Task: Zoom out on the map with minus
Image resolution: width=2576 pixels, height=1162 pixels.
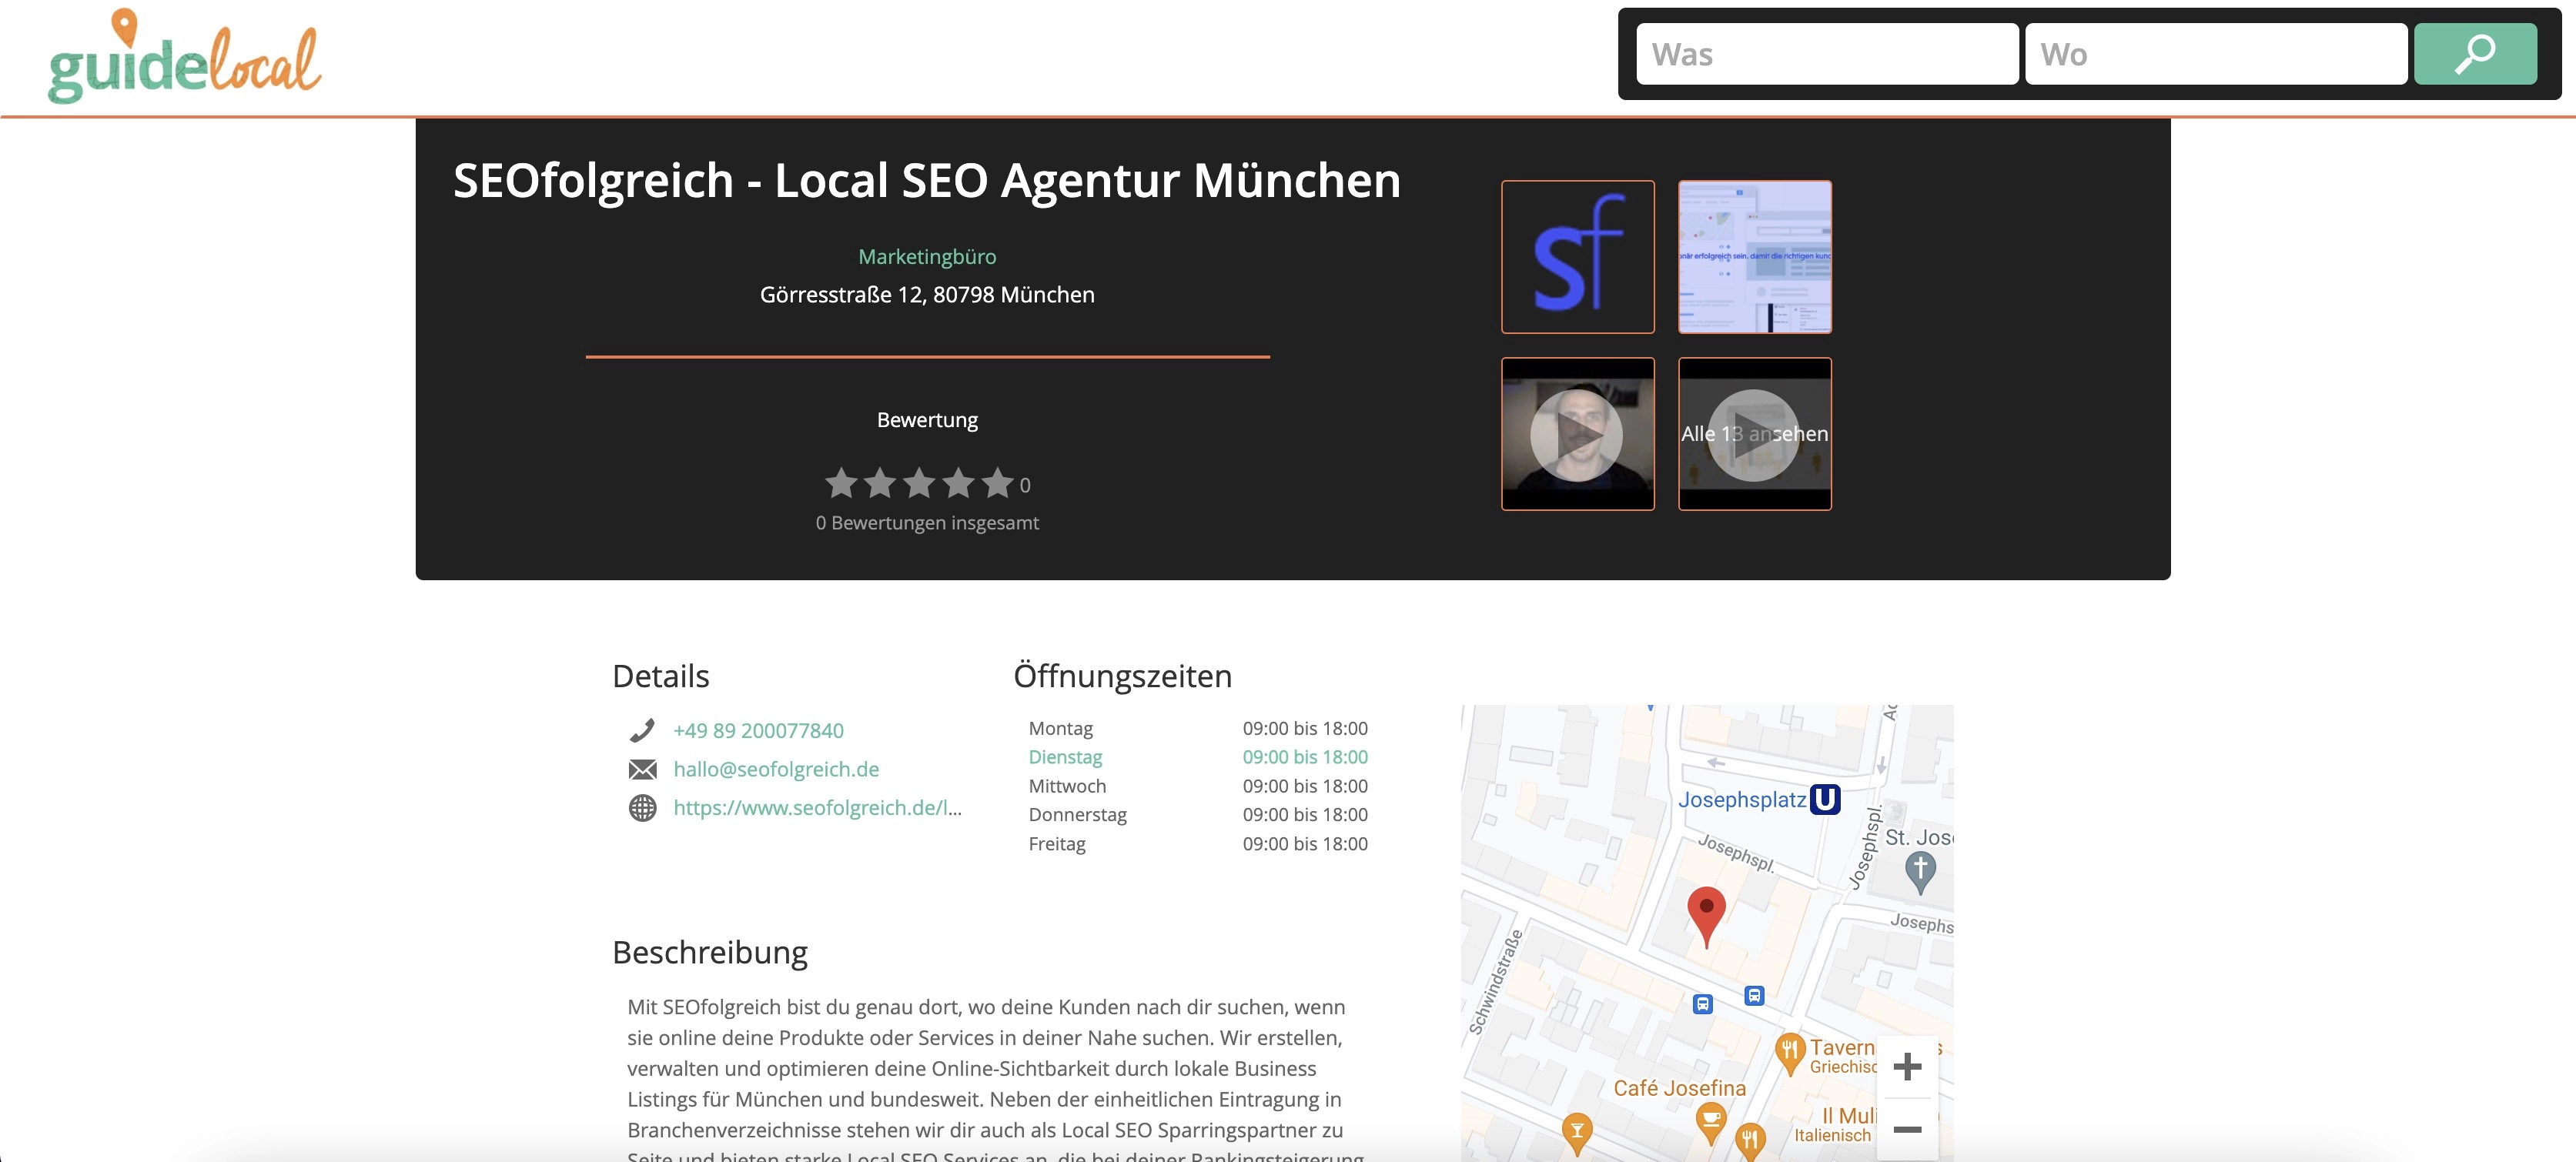Action: coord(1907,1129)
